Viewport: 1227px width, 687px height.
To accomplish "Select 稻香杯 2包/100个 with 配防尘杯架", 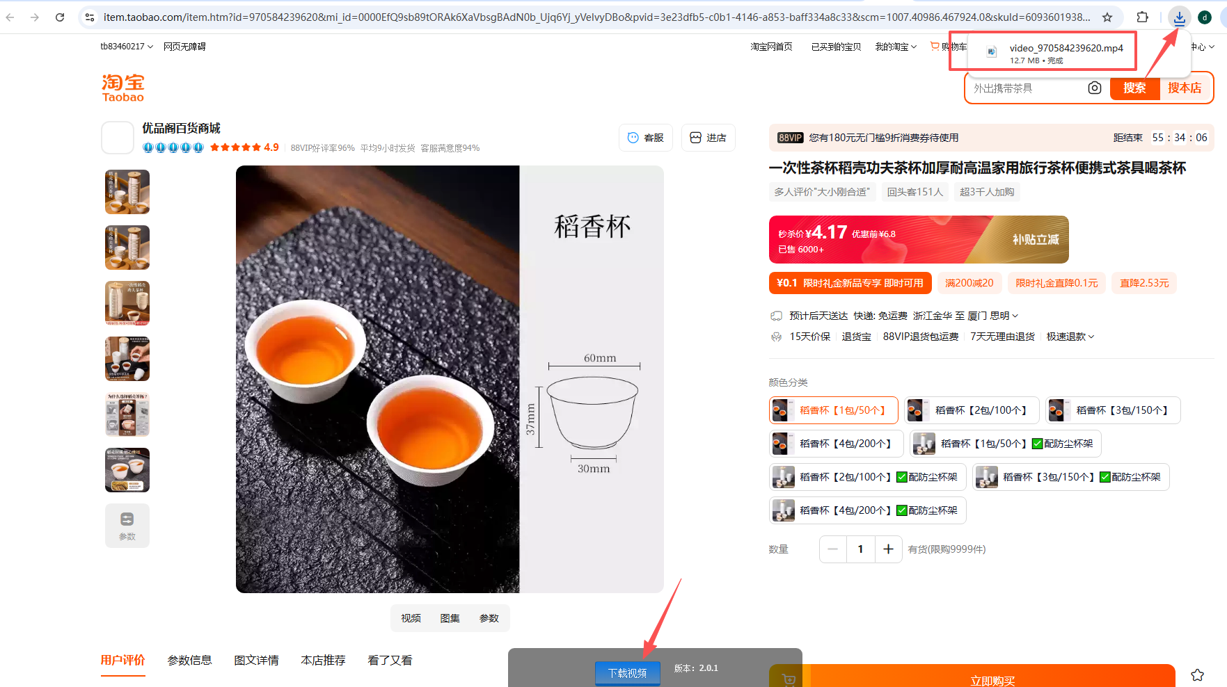I will (868, 477).
